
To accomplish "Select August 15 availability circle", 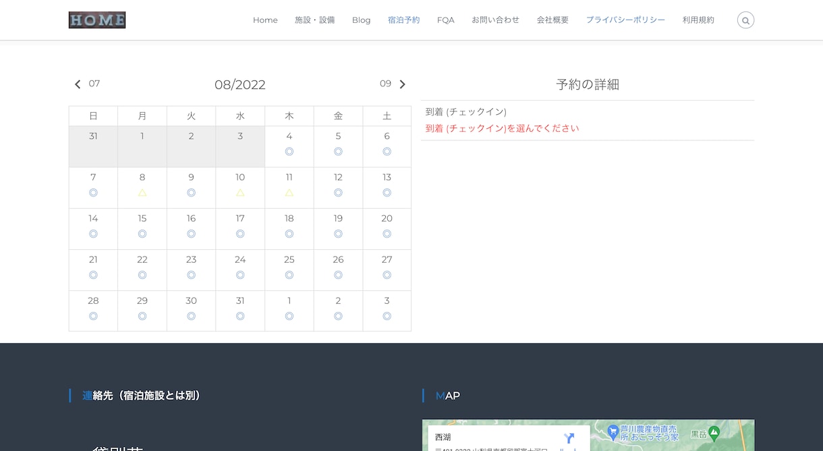I will (x=142, y=234).
